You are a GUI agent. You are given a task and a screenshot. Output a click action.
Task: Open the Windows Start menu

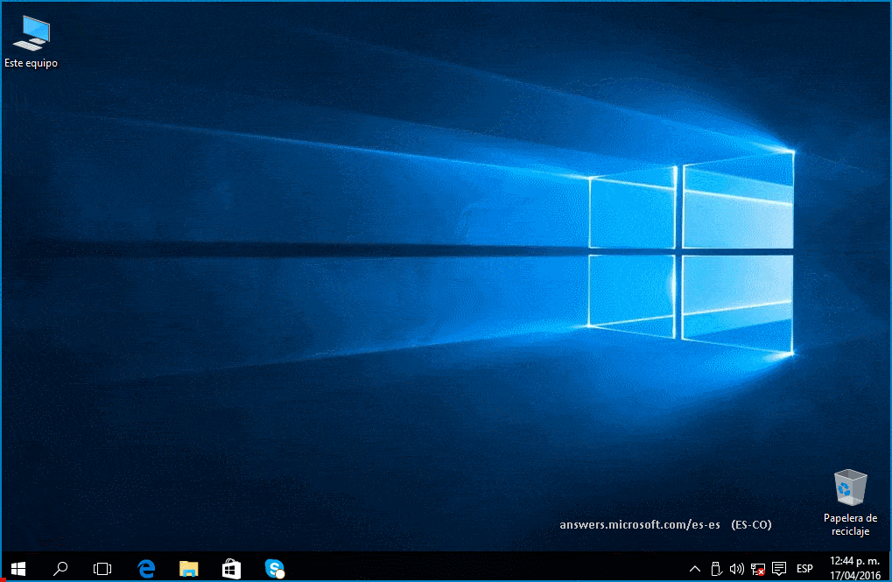[18, 568]
